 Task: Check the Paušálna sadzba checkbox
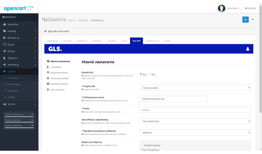[142, 145]
